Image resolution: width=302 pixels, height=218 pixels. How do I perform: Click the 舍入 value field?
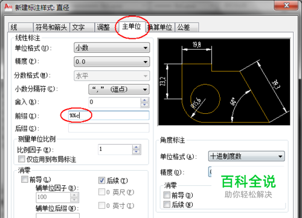115,102
